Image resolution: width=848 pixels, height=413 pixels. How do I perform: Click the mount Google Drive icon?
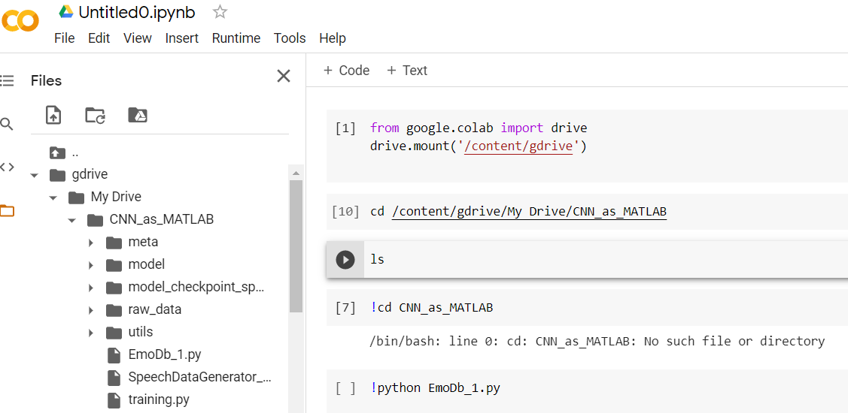pyautogui.click(x=138, y=115)
